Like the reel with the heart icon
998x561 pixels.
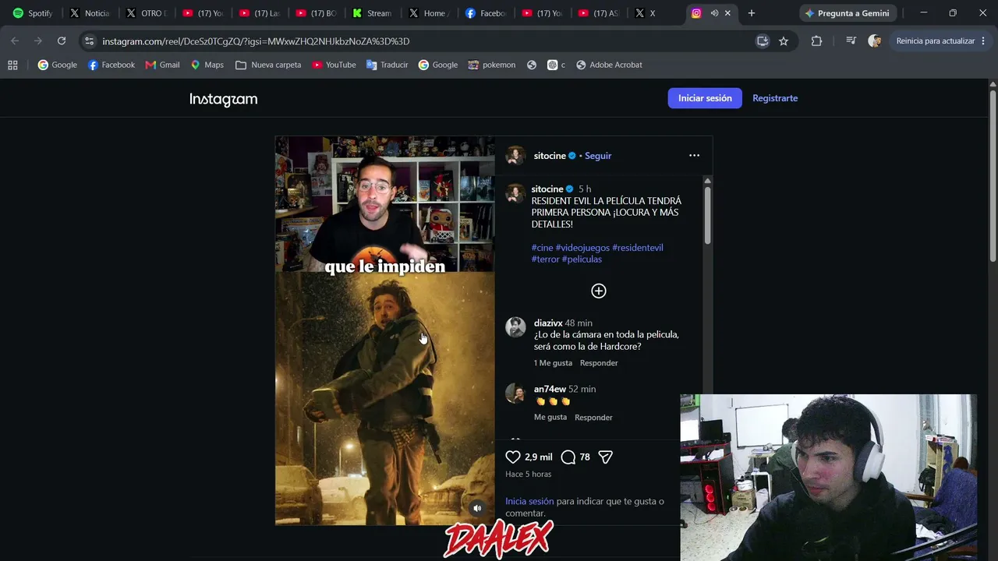coord(513,457)
